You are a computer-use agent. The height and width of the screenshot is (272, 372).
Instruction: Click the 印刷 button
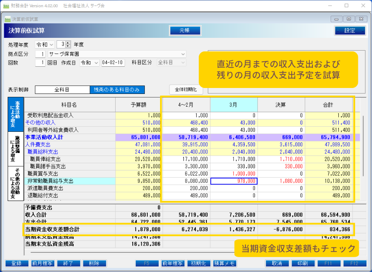303,263
